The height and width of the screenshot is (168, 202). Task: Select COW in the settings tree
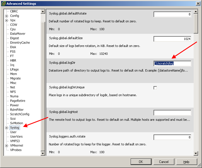[x=14, y=25]
